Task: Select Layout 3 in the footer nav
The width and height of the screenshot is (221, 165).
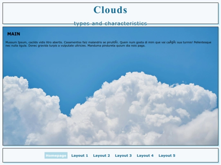Action: (x=123, y=156)
